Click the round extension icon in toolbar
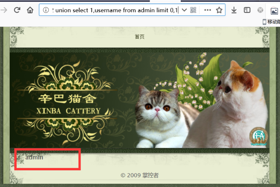Screen dimensions: 280x187 260,10
